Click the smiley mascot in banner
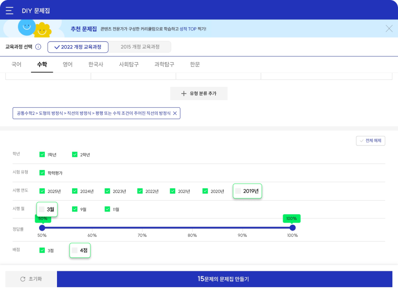The image size is (398, 291). tap(27, 27)
